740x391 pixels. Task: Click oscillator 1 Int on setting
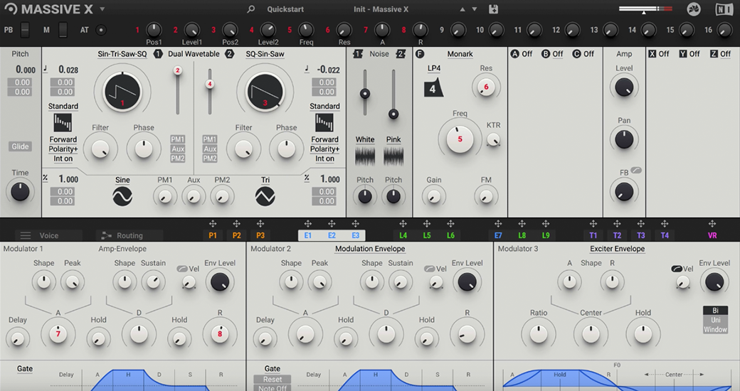pos(63,159)
